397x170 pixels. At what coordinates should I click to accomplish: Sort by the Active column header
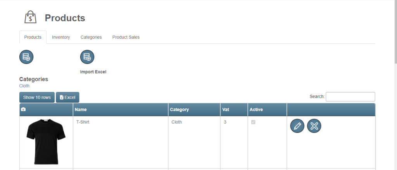tap(267, 110)
